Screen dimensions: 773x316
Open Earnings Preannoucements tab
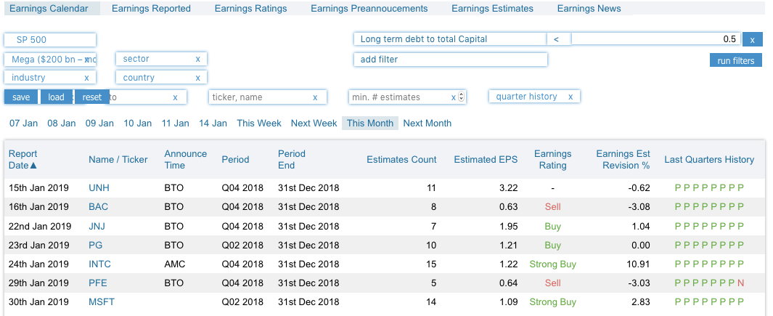tap(369, 9)
